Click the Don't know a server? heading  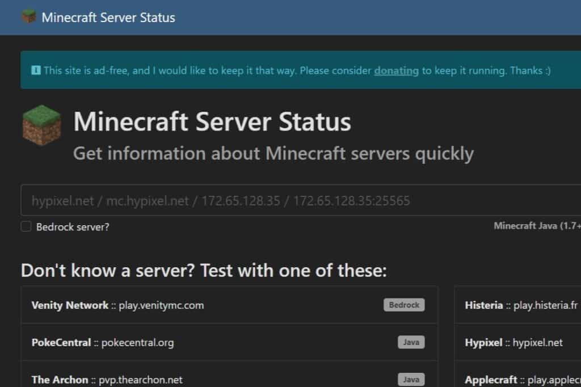pyautogui.click(x=204, y=270)
